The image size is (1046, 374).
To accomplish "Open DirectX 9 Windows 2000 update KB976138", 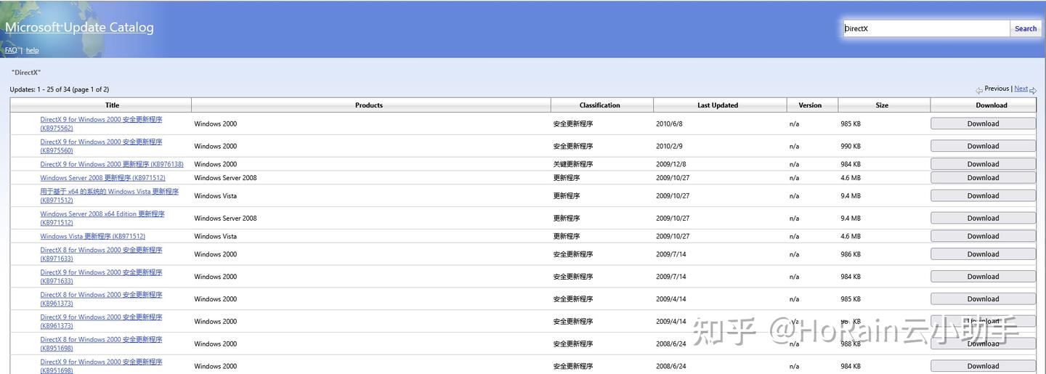I will point(112,164).
